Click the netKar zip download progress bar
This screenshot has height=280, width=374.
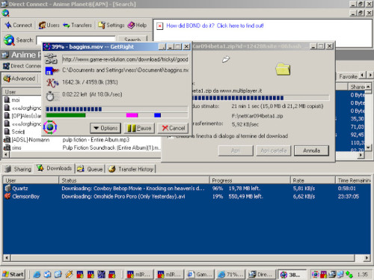click(260, 98)
